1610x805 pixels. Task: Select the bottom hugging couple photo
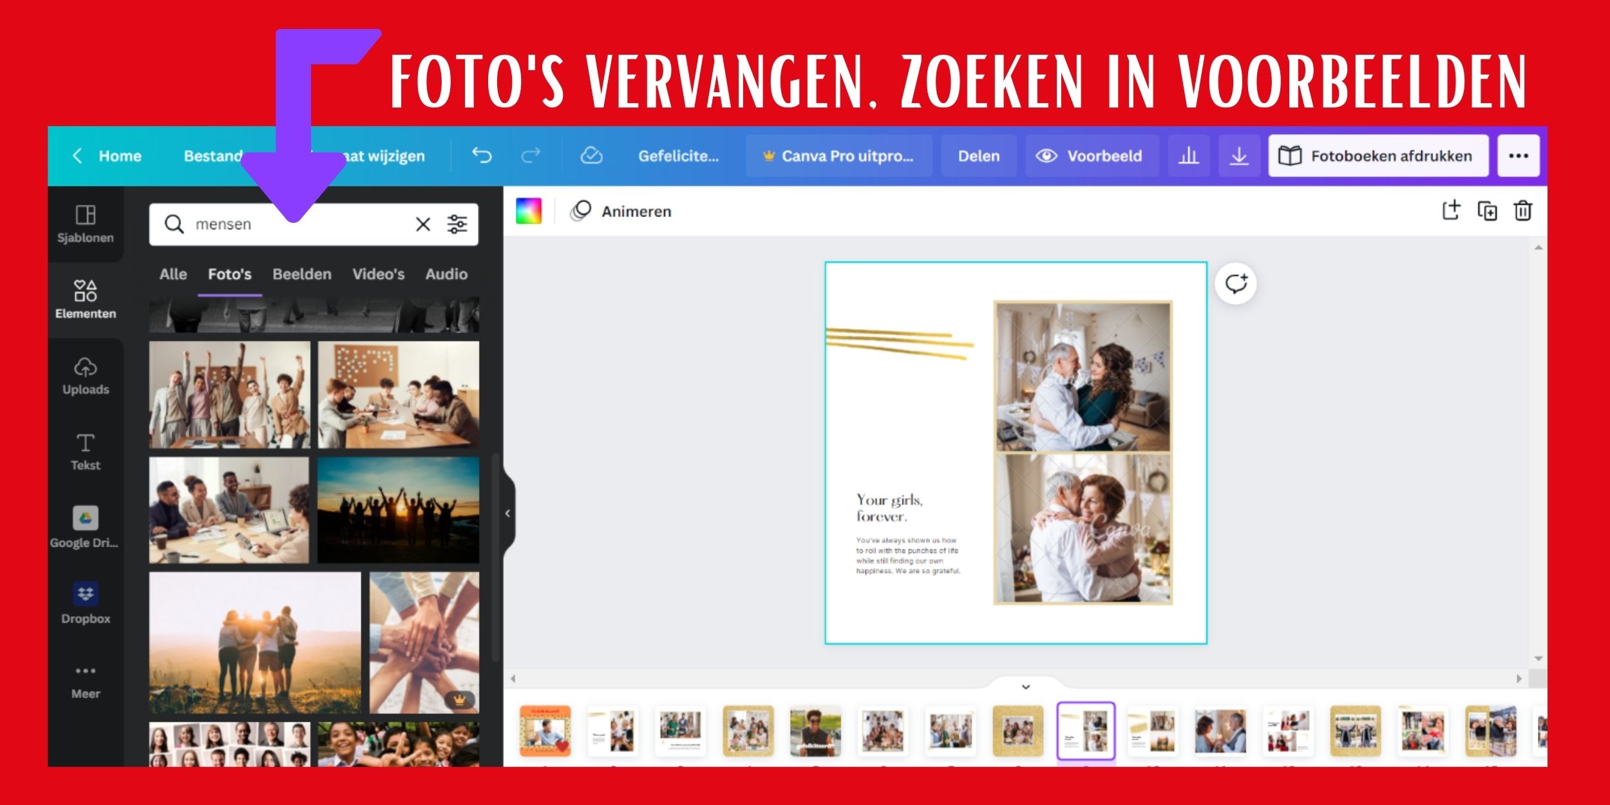1083,529
